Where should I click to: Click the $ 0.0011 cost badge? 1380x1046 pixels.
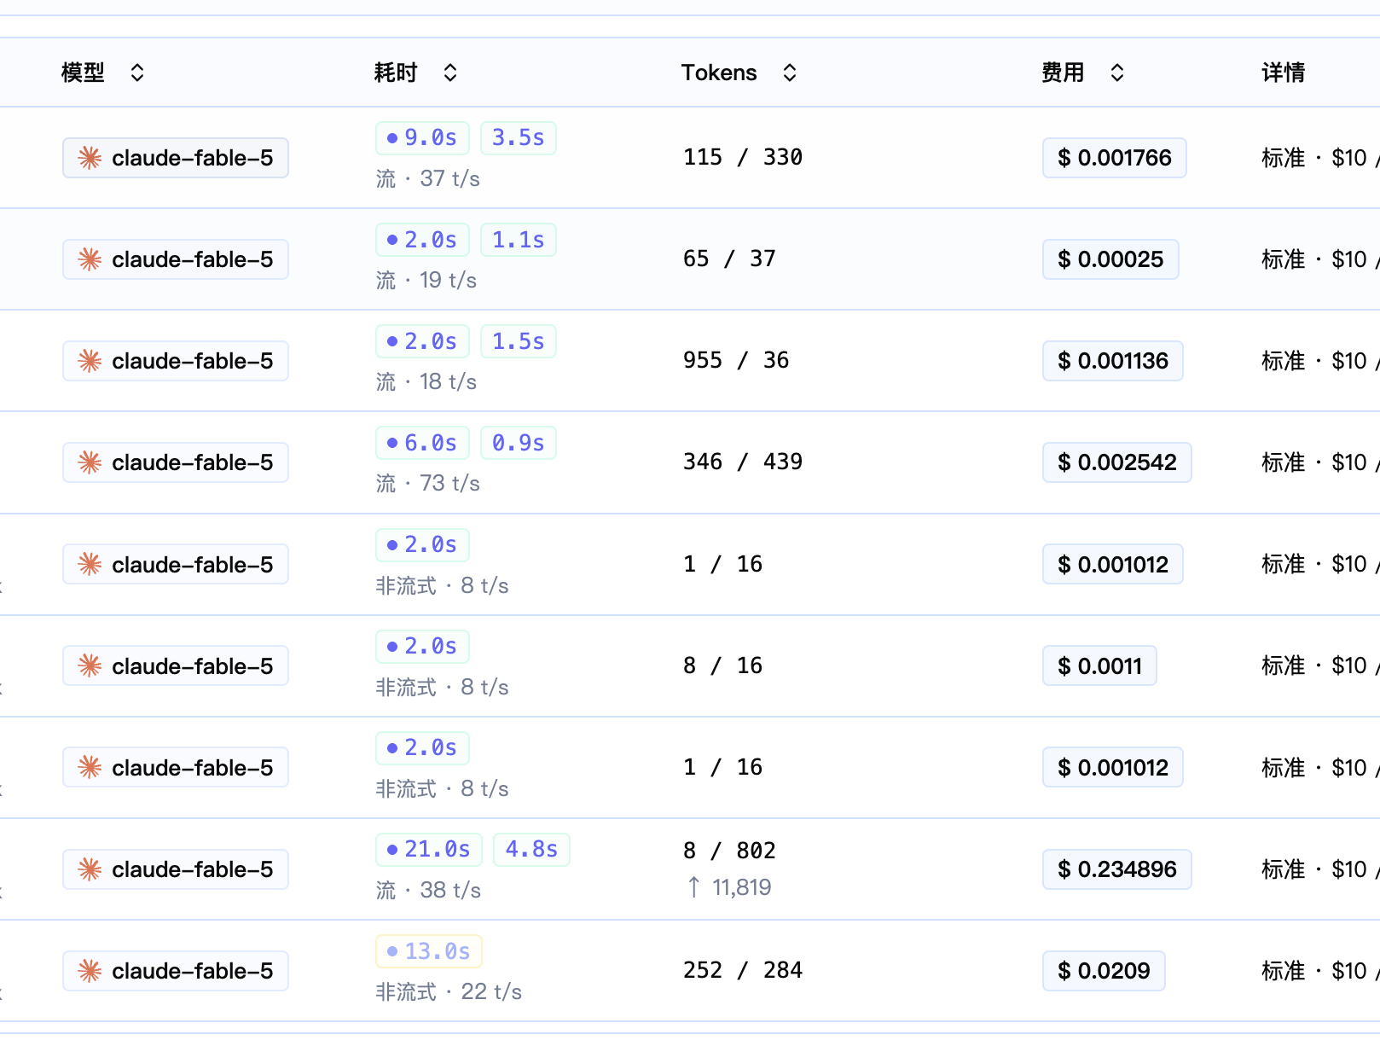click(1099, 666)
